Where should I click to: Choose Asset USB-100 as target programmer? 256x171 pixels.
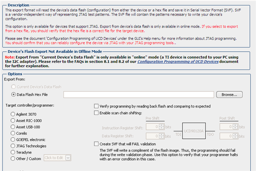(13, 127)
